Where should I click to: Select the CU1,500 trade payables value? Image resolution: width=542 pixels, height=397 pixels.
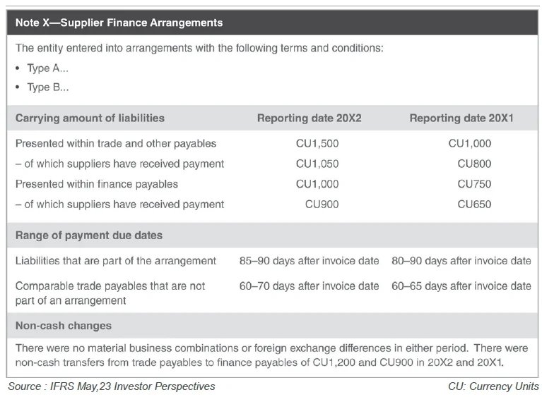click(317, 144)
